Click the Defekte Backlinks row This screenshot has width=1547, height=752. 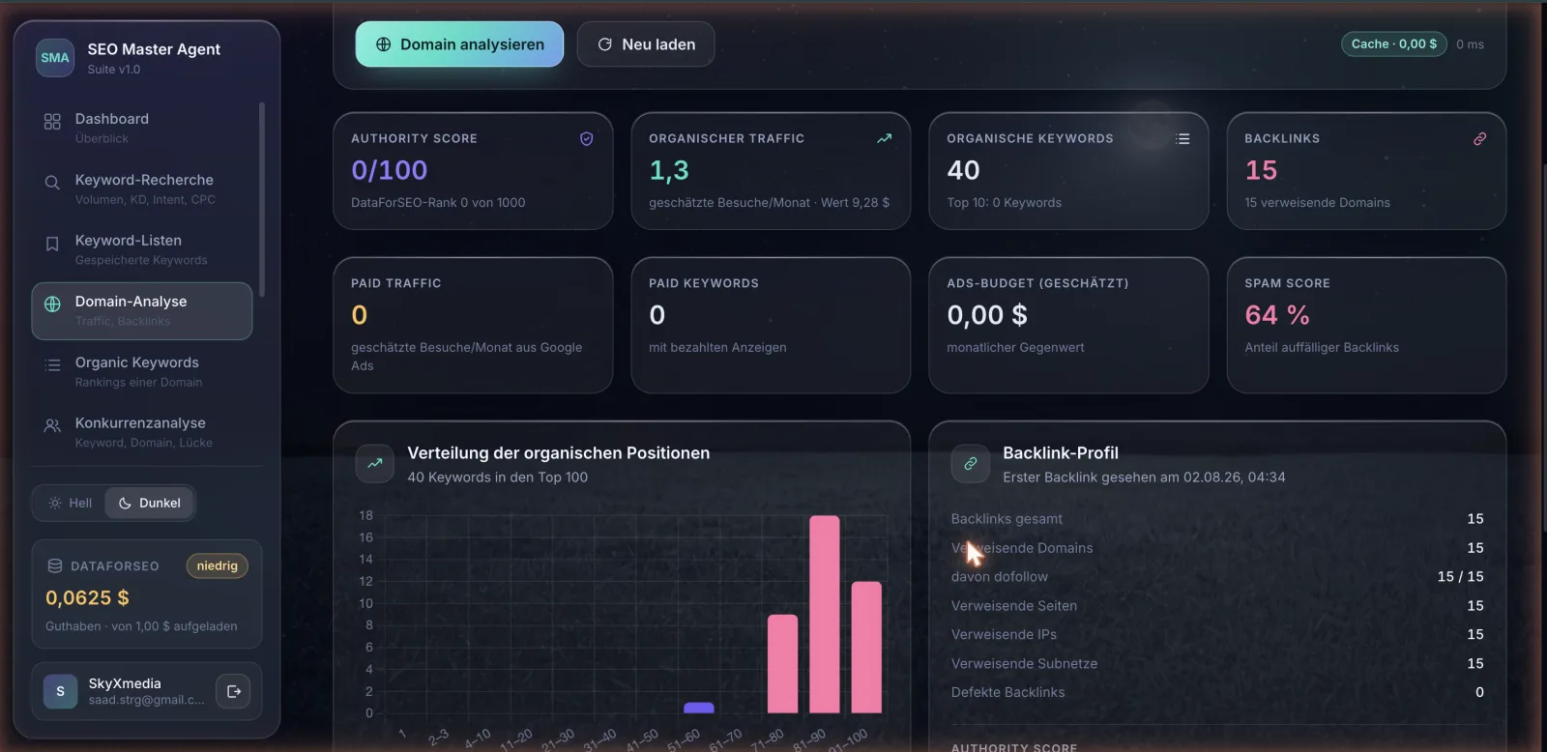coord(1217,692)
